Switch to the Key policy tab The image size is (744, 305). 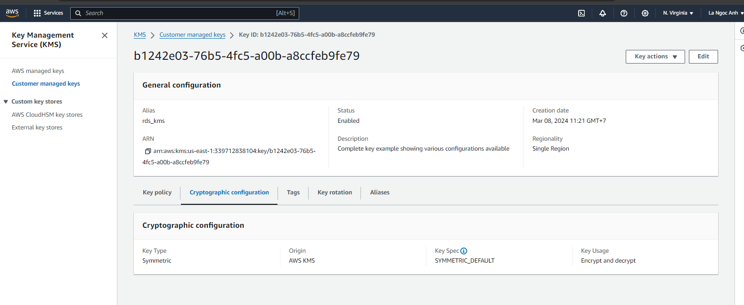157,193
